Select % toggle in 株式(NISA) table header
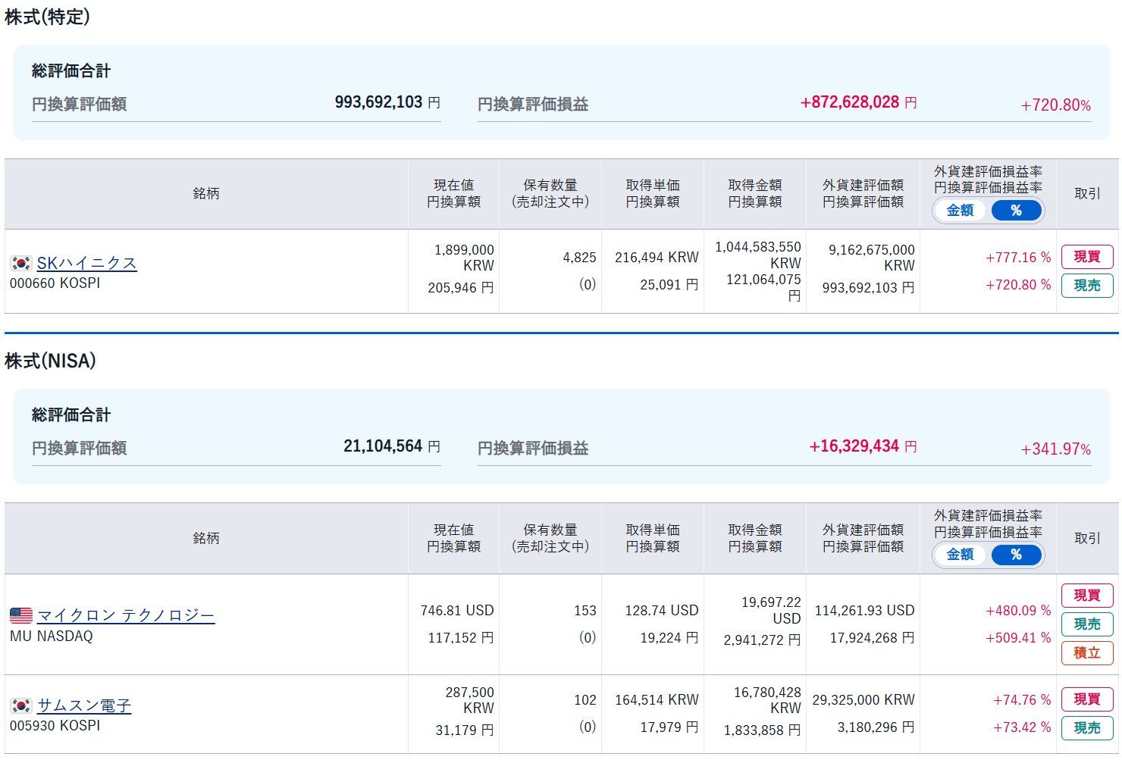Screen dimensions: 1122x760 pos(1016,555)
